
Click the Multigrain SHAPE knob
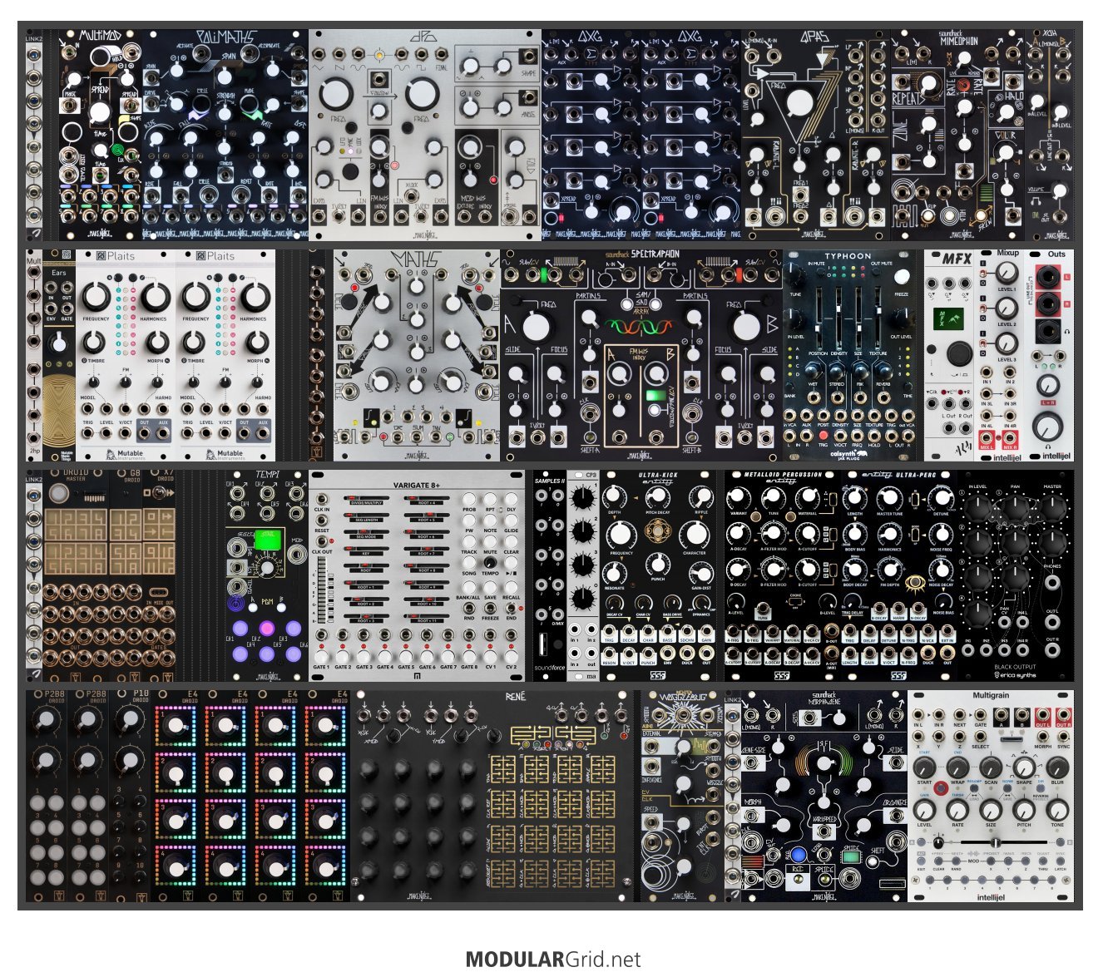[1024, 767]
